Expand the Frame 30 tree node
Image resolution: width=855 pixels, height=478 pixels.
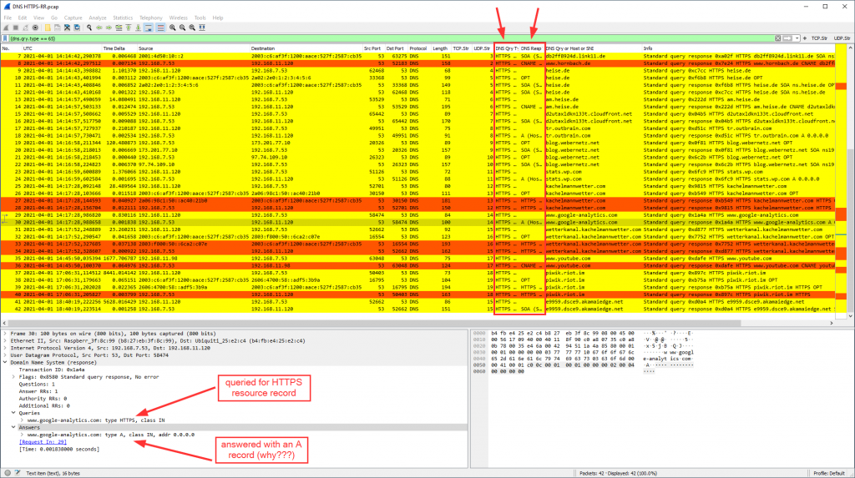pos(6,334)
